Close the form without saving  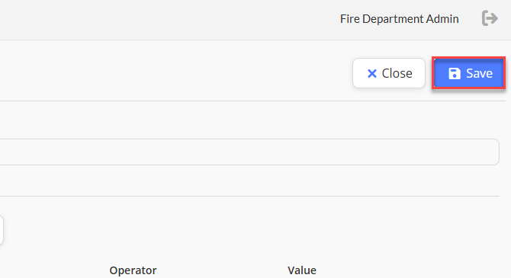(389, 73)
